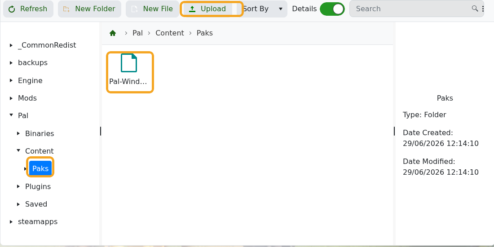The image size is (494, 247).
Task: Click the Refresh circular arrow icon
Action: [x=12, y=9]
